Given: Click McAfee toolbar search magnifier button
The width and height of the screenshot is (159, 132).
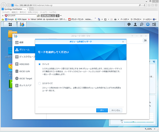Looking at the screenshot, I should point(38,16).
